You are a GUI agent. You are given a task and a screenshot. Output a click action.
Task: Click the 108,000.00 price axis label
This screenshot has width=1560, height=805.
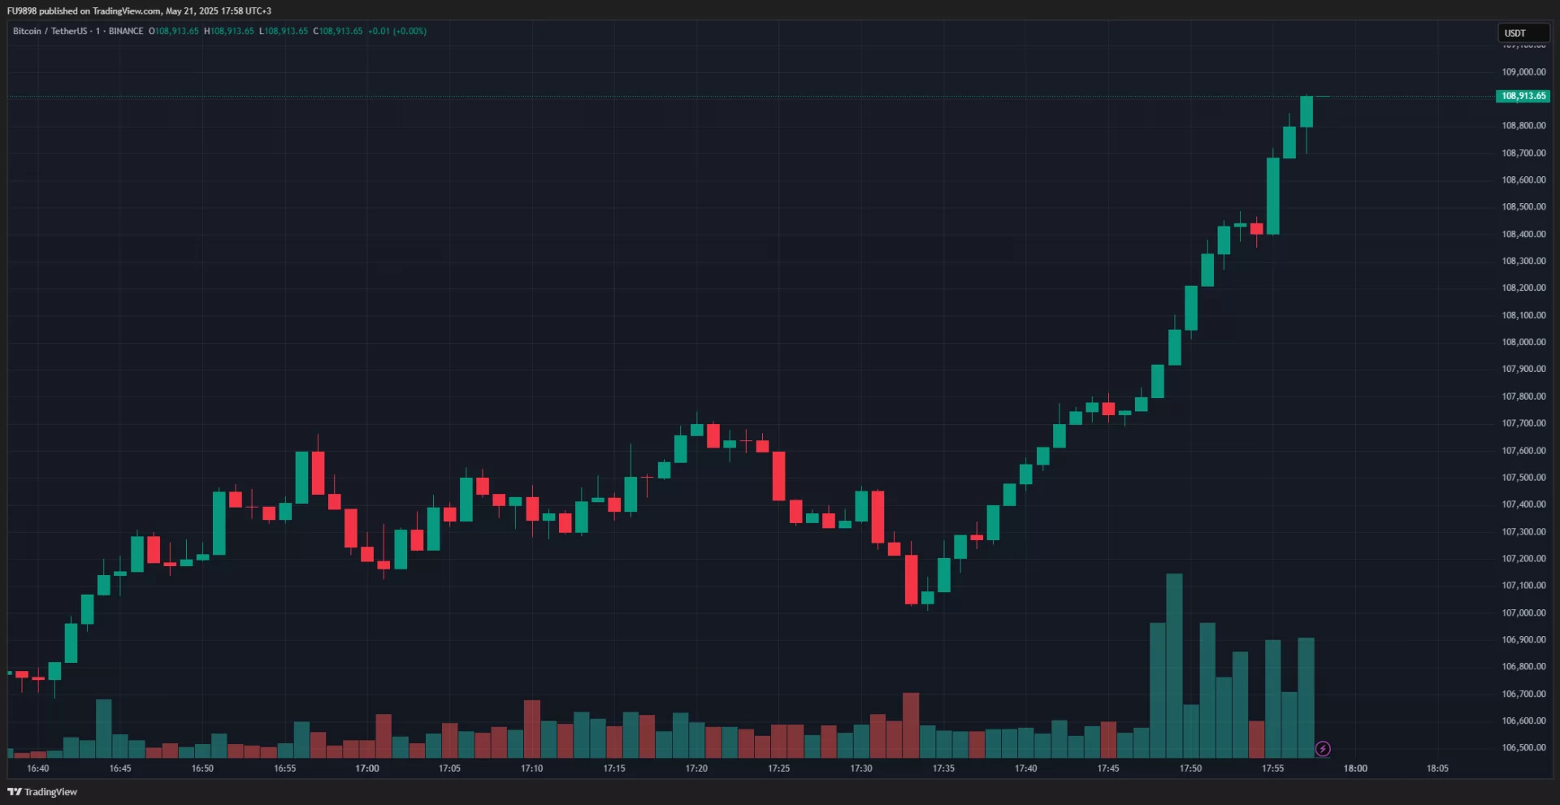1523,342
